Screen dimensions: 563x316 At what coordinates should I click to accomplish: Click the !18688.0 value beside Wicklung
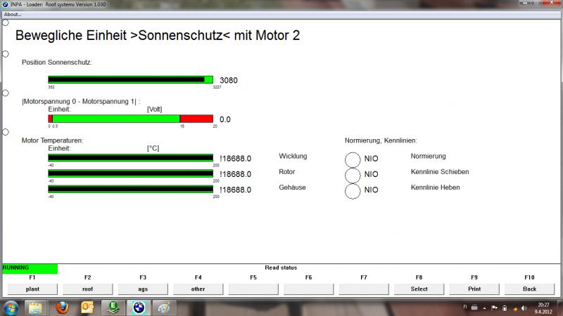pyautogui.click(x=236, y=159)
